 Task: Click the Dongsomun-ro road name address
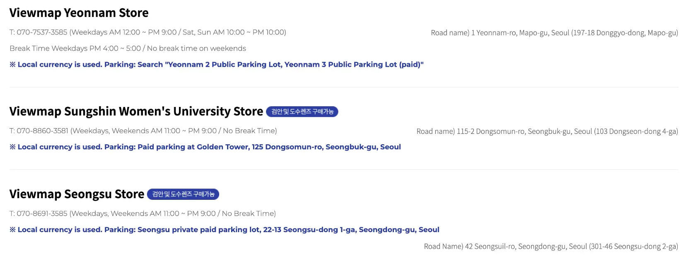(547, 131)
